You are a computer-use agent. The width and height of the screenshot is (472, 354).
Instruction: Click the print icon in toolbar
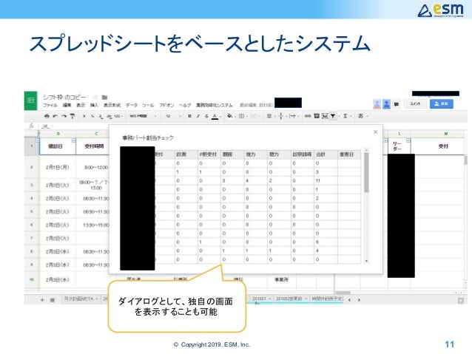(x=47, y=116)
